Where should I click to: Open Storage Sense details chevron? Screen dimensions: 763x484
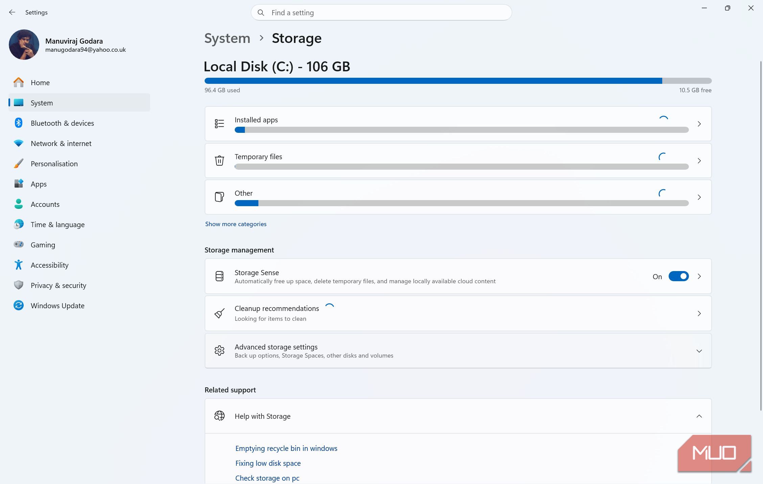[699, 276]
